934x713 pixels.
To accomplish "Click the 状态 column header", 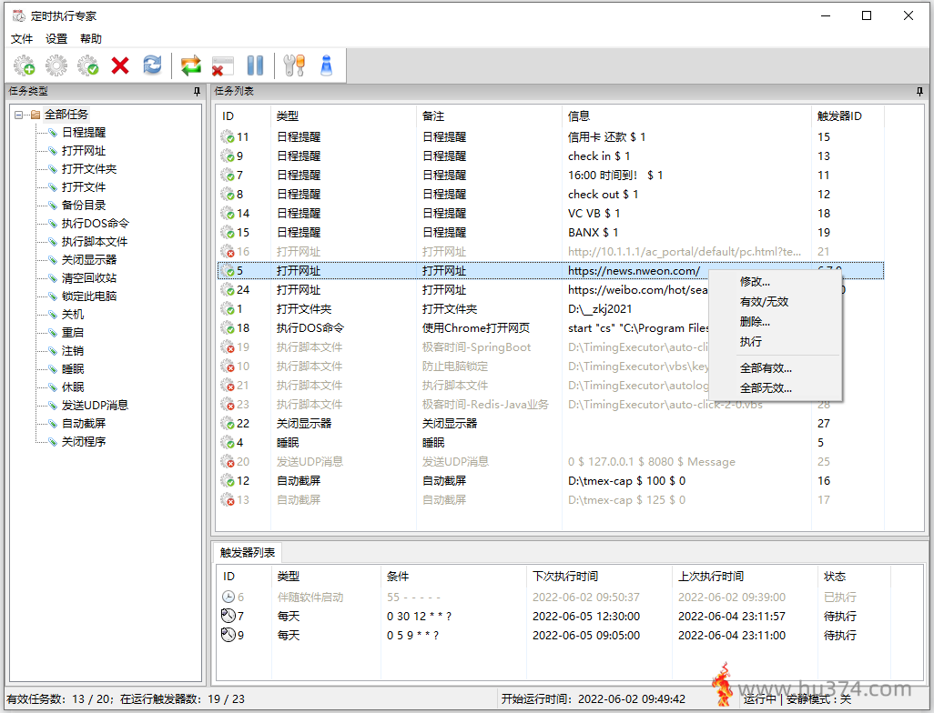I will coord(854,576).
